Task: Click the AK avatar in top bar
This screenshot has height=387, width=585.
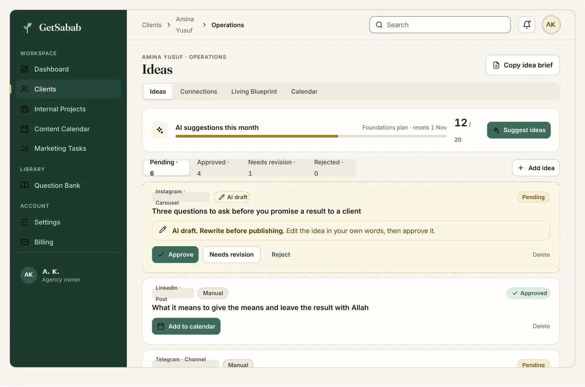Action: (551, 25)
